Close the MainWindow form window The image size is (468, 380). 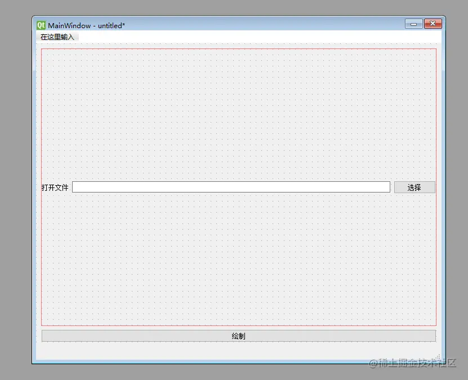click(433, 24)
